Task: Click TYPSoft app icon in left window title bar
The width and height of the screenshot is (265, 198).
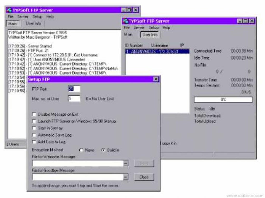Action: click(9, 10)
